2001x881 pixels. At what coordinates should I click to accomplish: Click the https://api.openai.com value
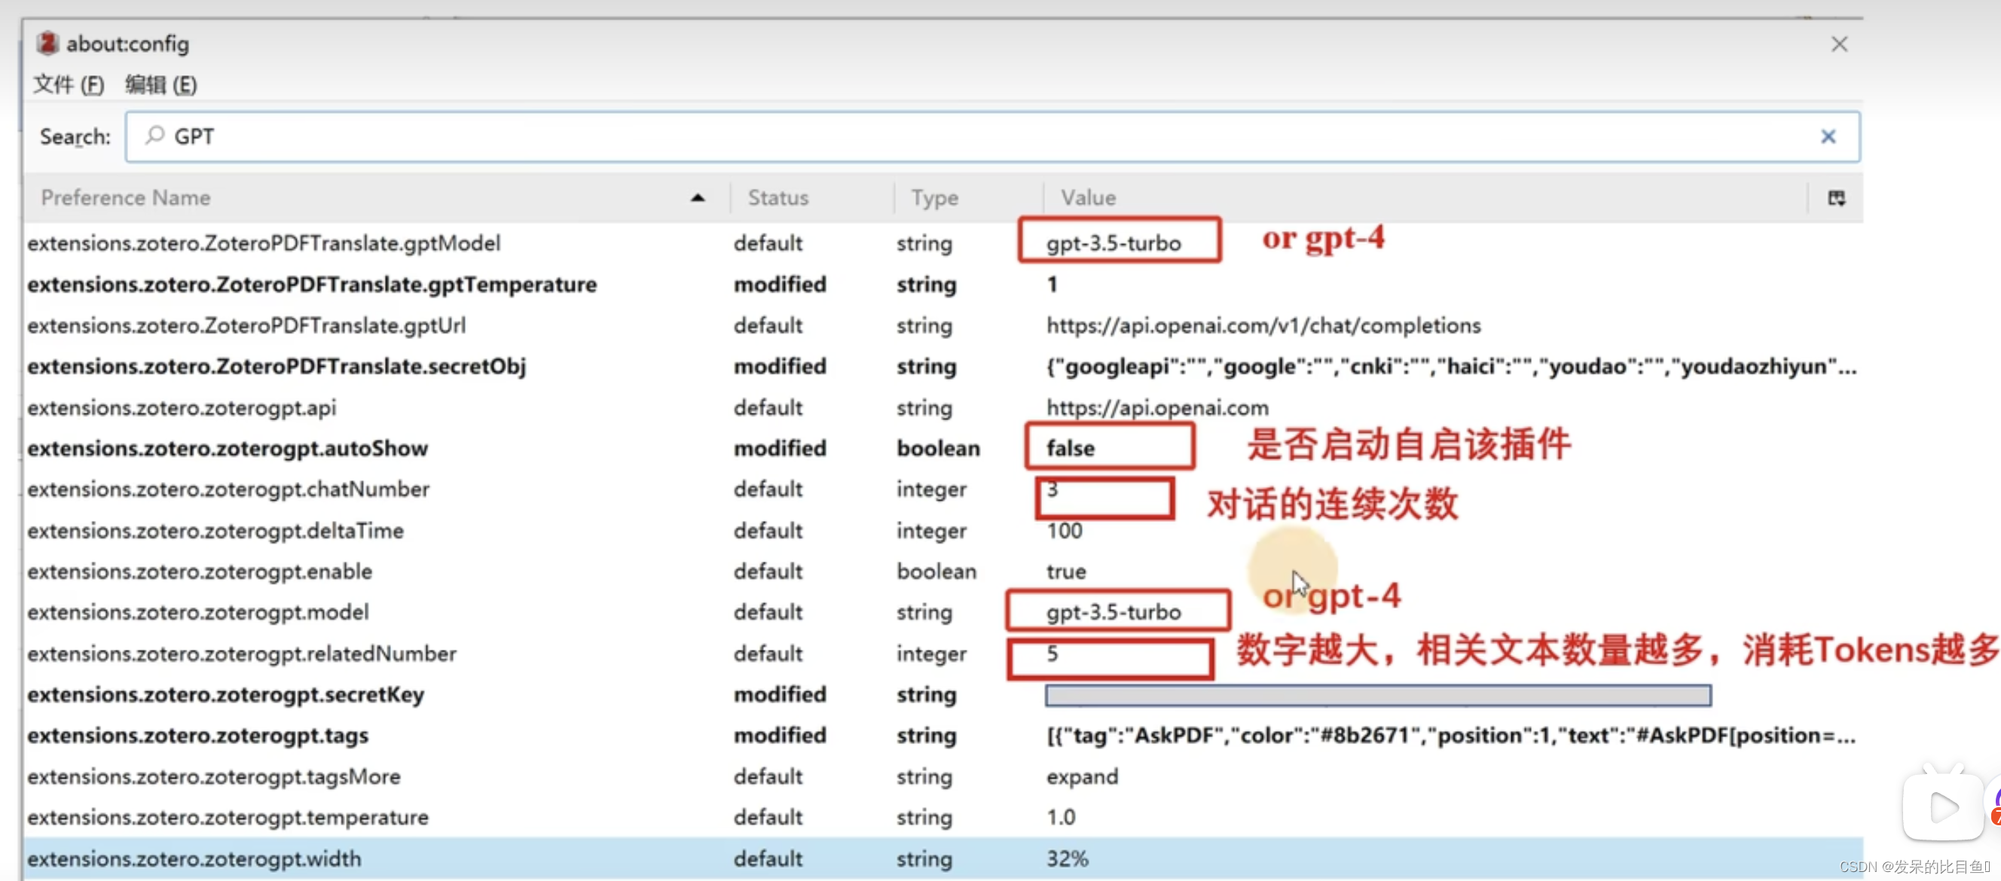[1156, 407]
